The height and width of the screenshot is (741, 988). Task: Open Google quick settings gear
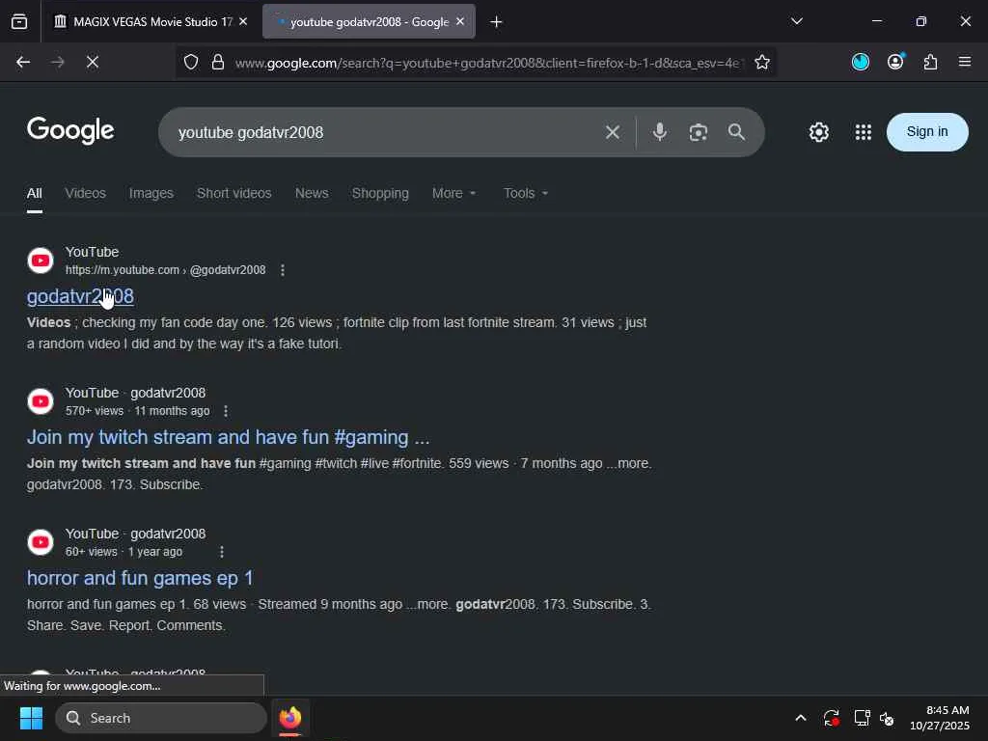818,132
